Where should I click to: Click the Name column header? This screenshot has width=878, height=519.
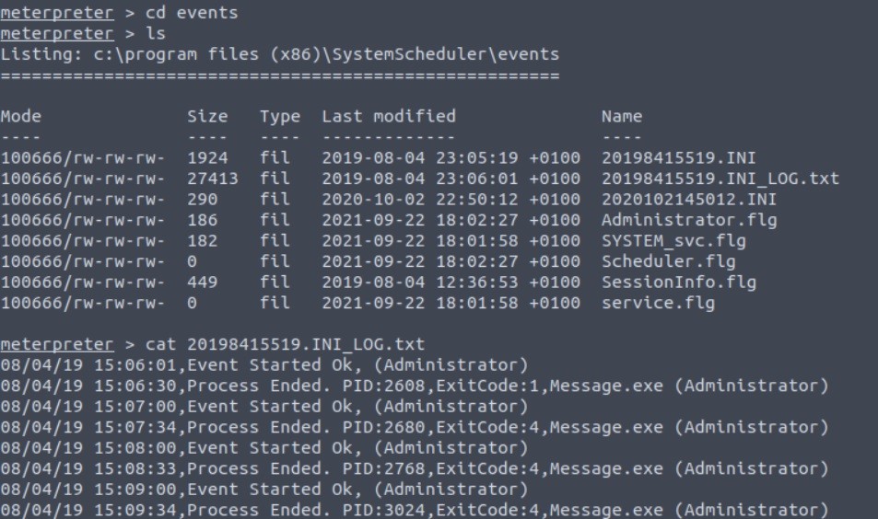coord(621,117)
